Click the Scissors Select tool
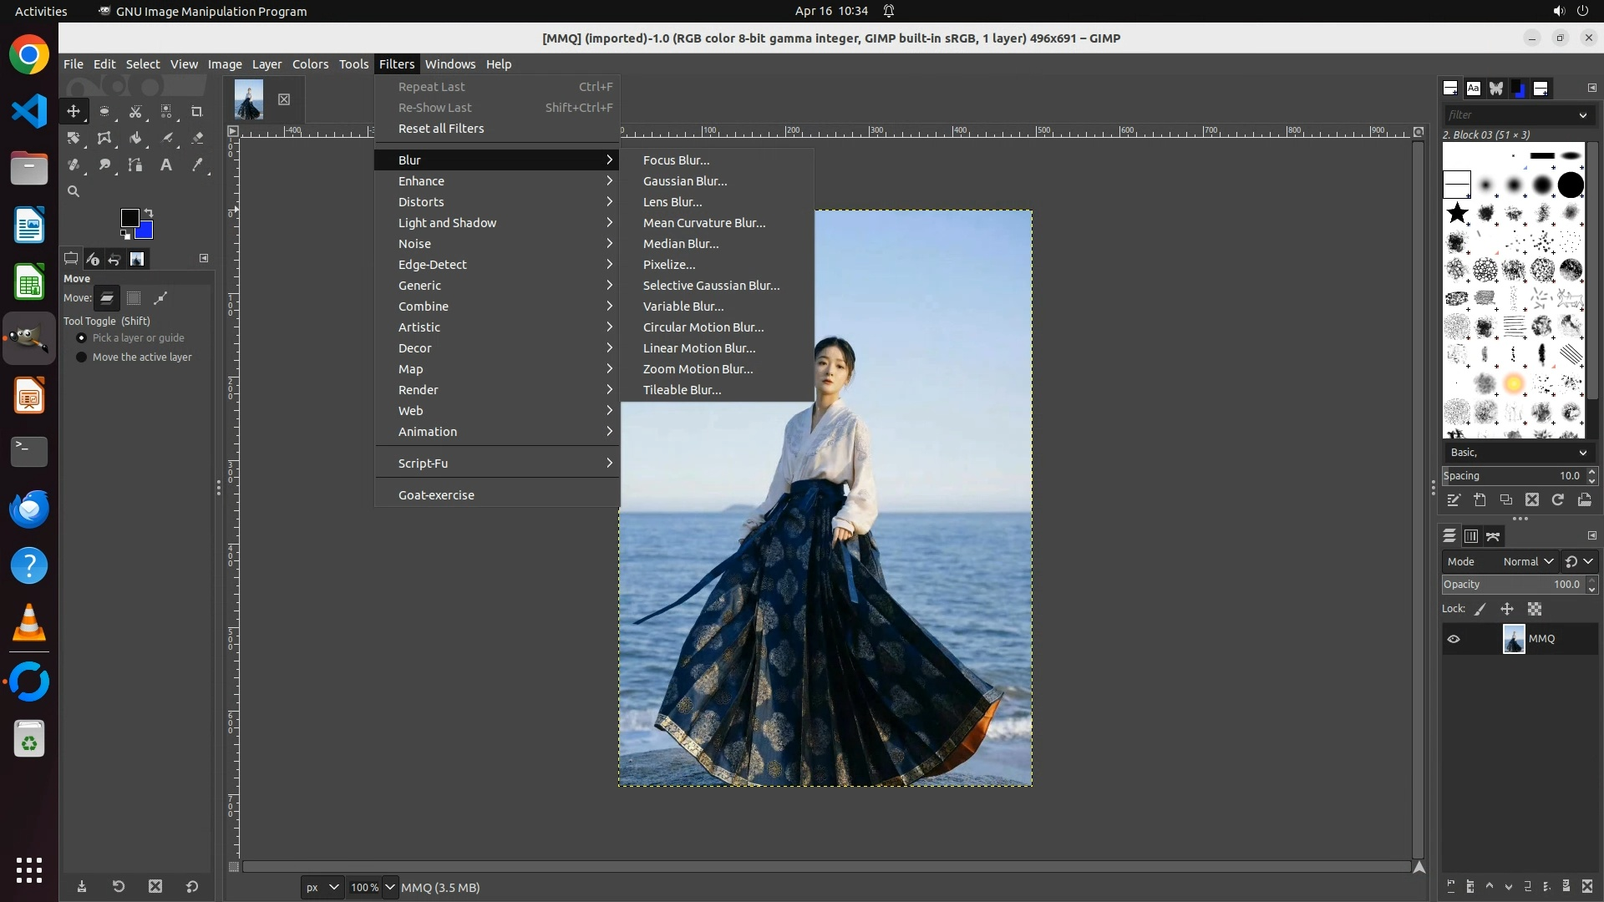The height and width of the screenshot is (902, 1604). 135,111
